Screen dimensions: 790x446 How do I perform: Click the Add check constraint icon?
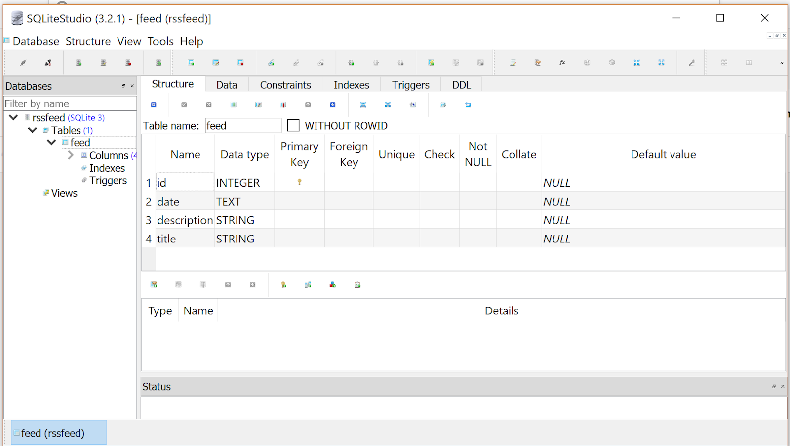click(357, 284)
